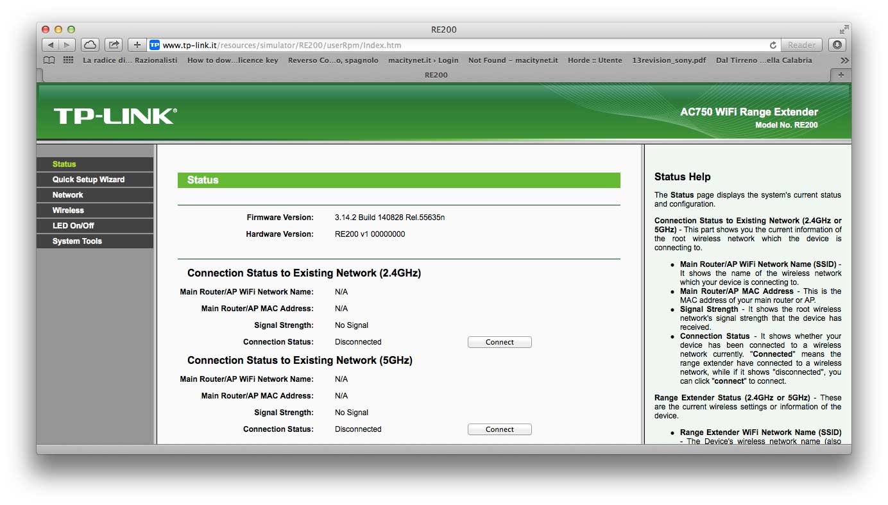The height and width of the screenshot is (505, 888).
Task: Click "Connection Status to Existing Network (5GHz)" heading
Action: [300, 361]
